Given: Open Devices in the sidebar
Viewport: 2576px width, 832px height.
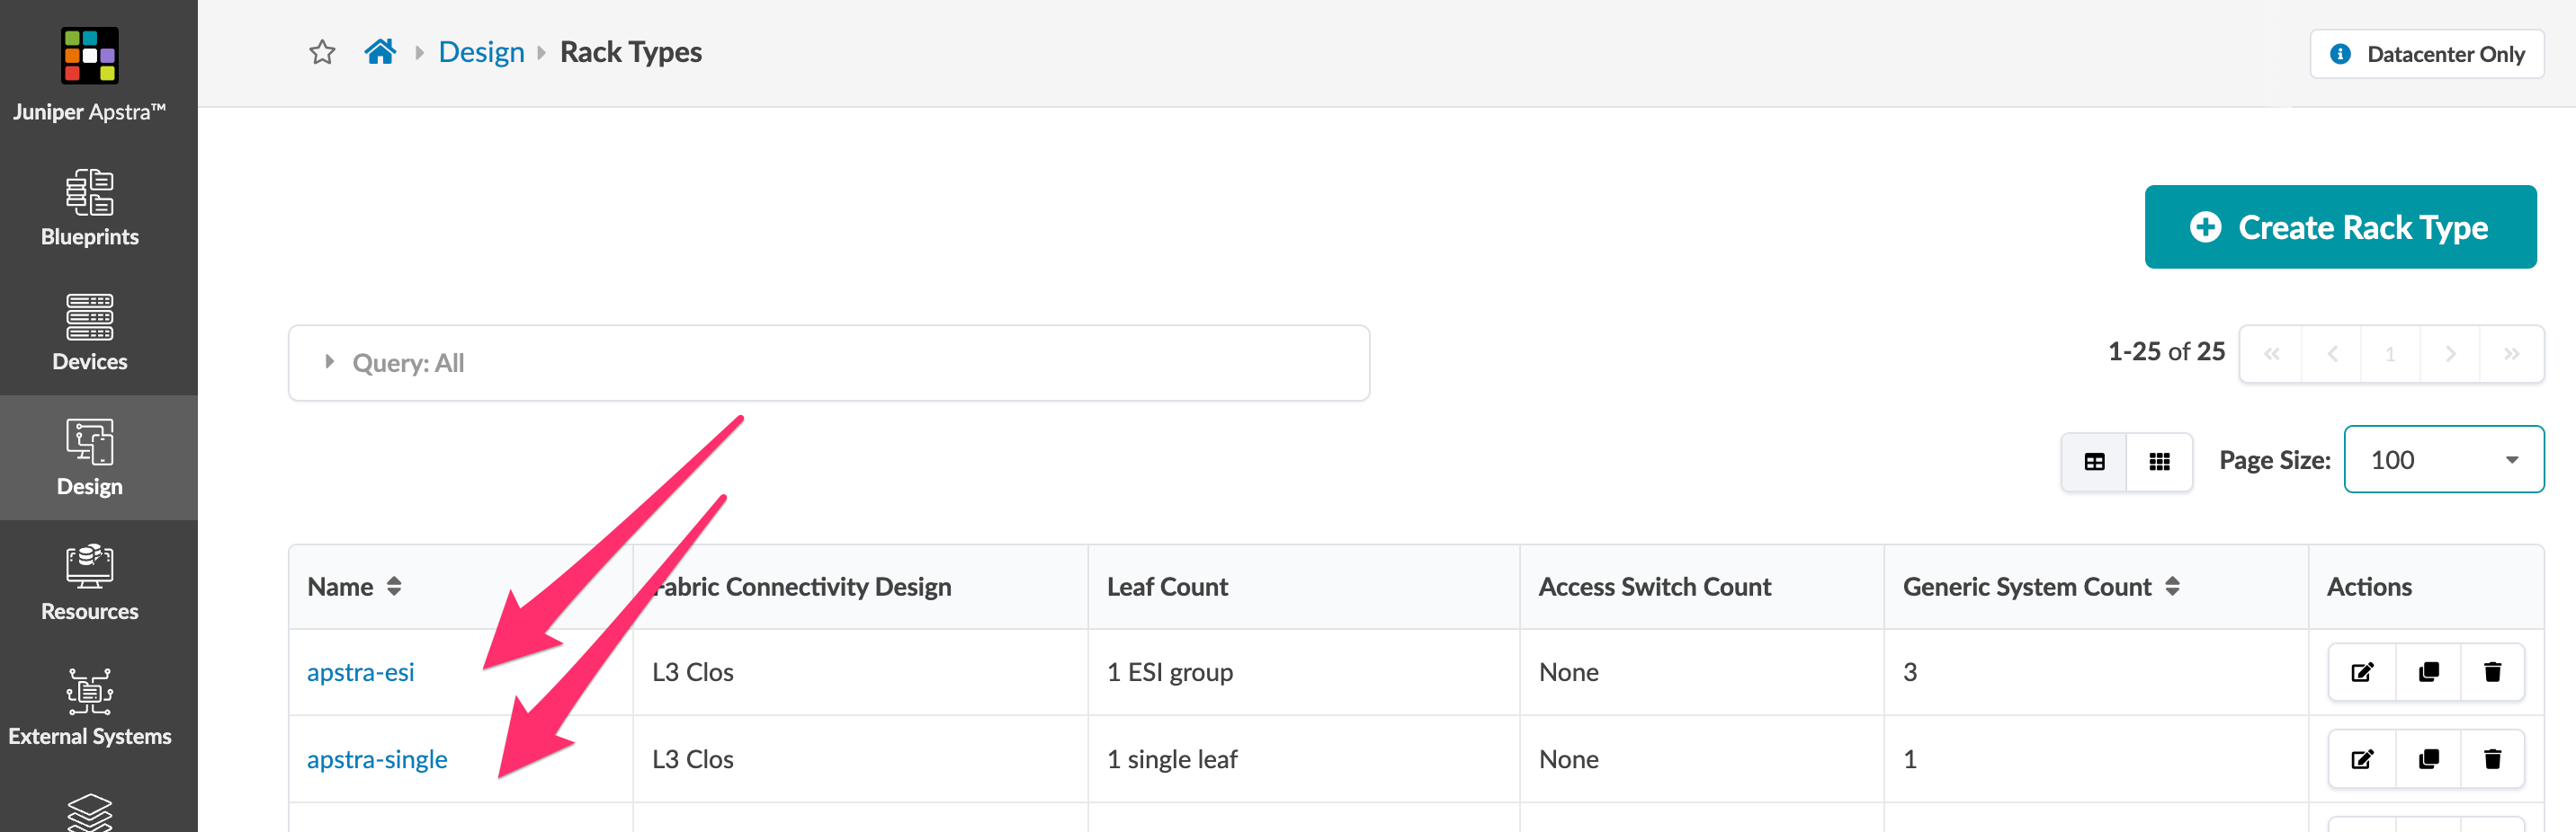Looking at the screenshot, I should [x=90, y=332].
